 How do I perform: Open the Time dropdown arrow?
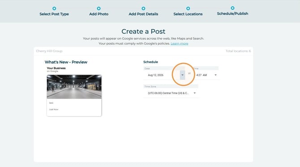pos(216,75)
